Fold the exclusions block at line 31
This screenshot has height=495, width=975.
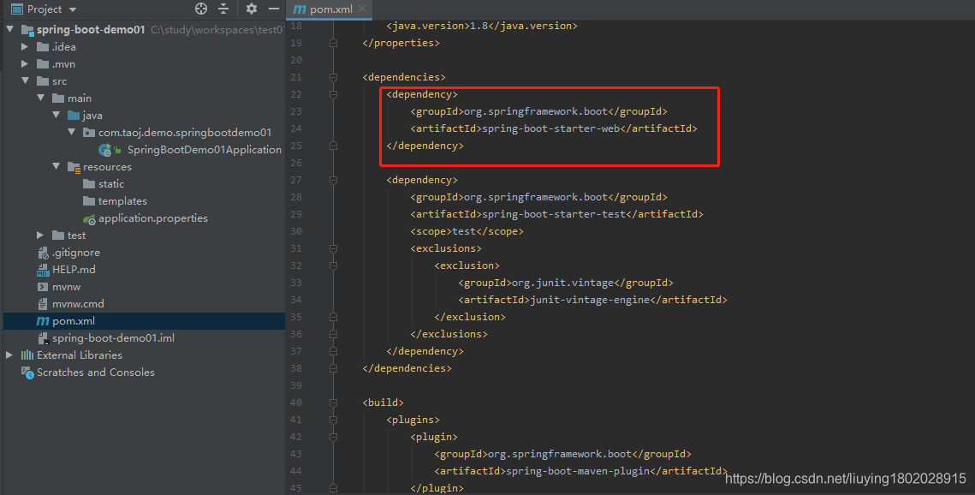(x=333, y=248)
